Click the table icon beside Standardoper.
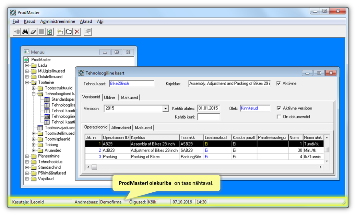 coord(47,99)
